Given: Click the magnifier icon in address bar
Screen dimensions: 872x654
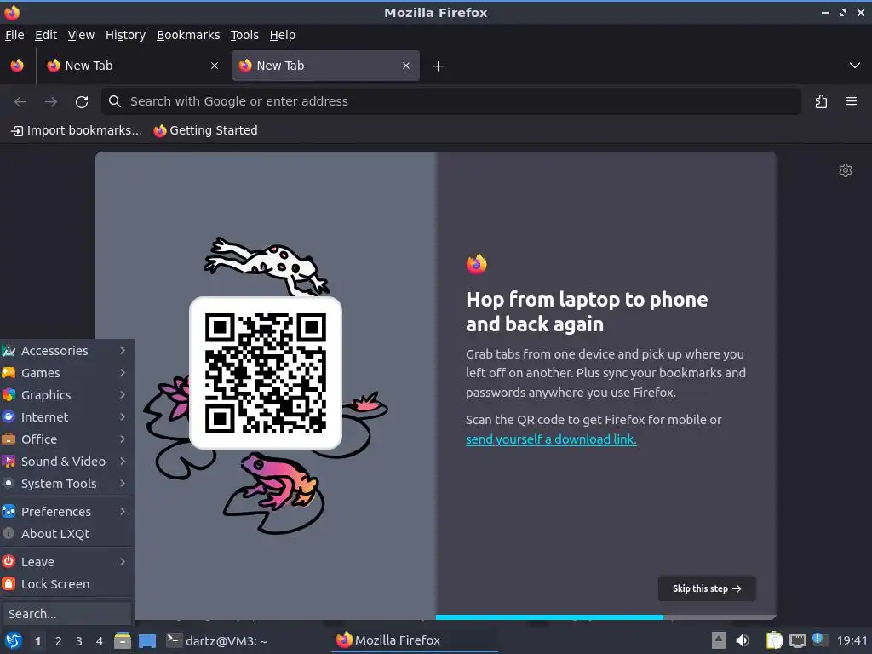Looking at the screenshot, I should (115, 101).
